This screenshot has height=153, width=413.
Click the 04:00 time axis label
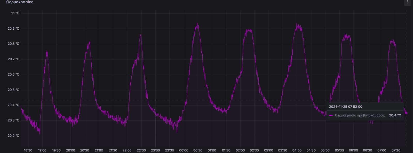297,150
